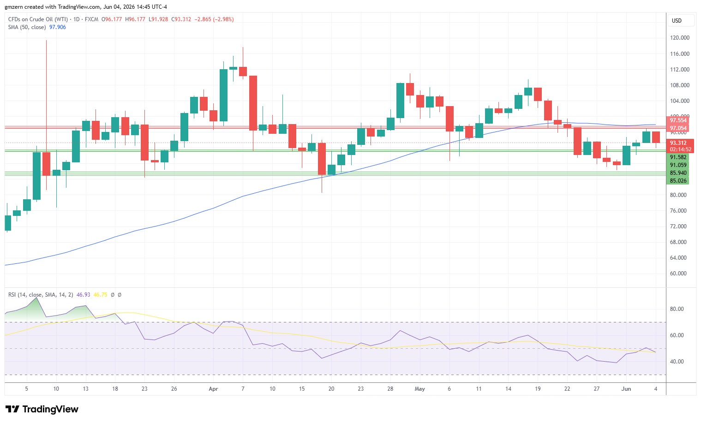The width and height of the screenshot is (701, 423).
Task: Click the high value H96.177
Action: pos(135,19)
